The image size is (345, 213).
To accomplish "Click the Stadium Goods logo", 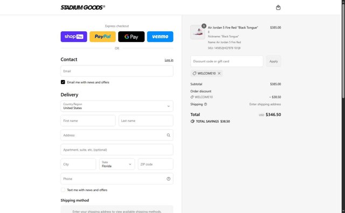I will pos(82,8).
